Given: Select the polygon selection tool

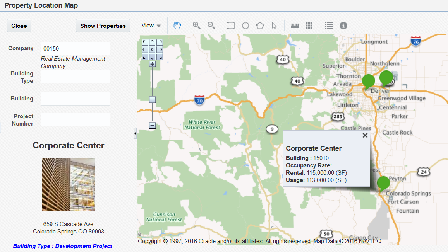Looking at the screenshot, I should 260,26.
